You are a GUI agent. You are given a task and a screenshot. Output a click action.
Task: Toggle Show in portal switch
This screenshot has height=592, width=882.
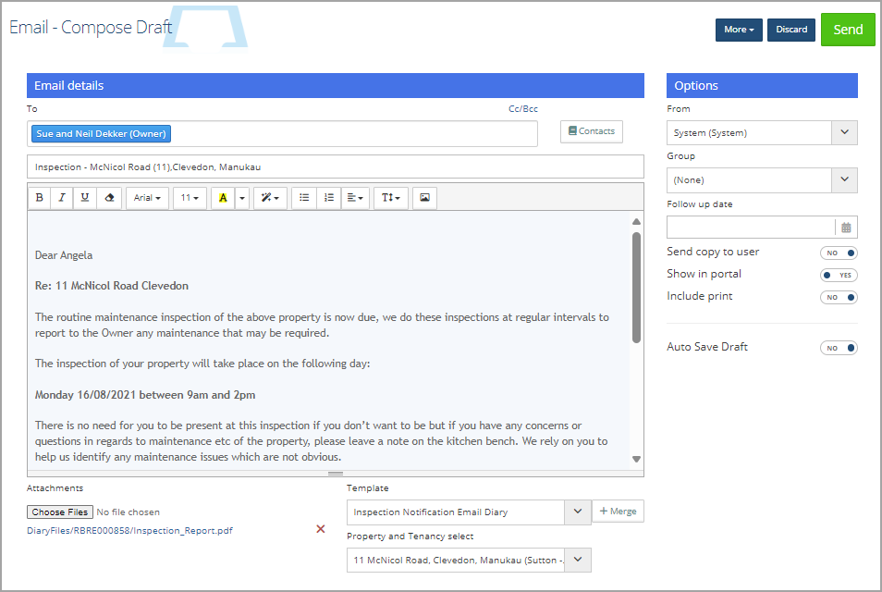(839, 275)
